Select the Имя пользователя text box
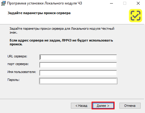 tap(78, 73)
